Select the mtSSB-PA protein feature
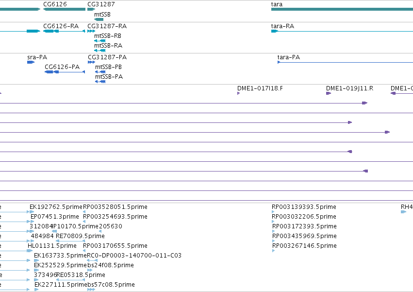Screen dimensions: 413x292 coord(100,82)
